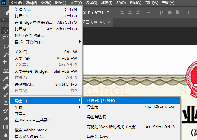Align left edges in options bar
This screenshot has height=140, width=197.
[122, 12]
